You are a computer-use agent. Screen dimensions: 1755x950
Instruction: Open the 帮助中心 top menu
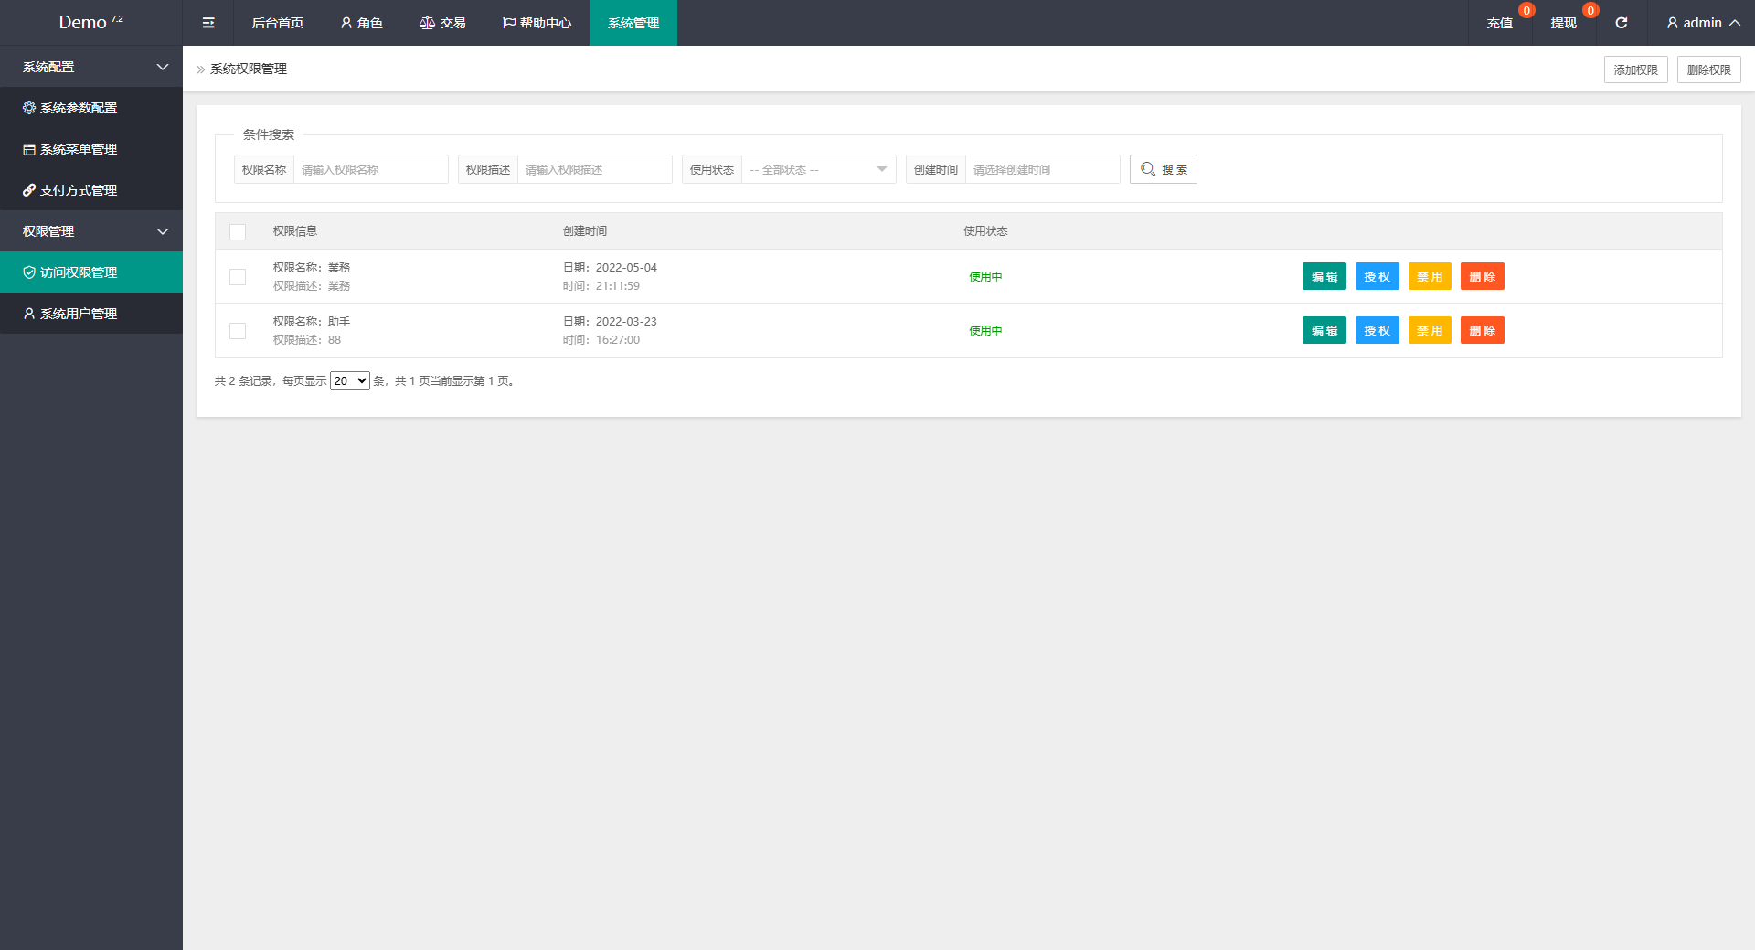(x=537, y=23)
